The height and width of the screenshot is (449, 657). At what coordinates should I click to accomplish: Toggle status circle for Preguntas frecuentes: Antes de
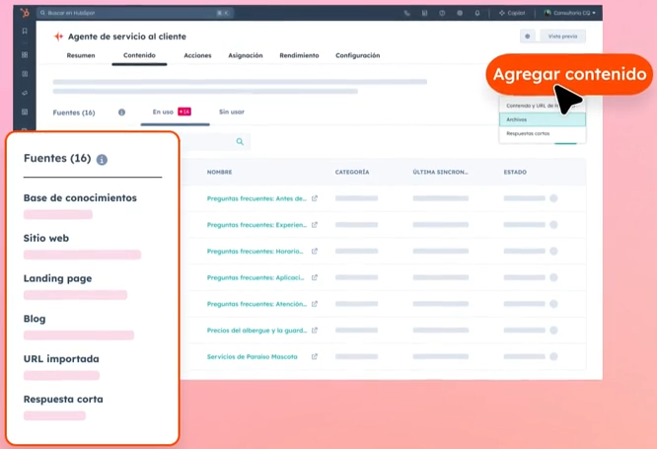click(553, 198)
